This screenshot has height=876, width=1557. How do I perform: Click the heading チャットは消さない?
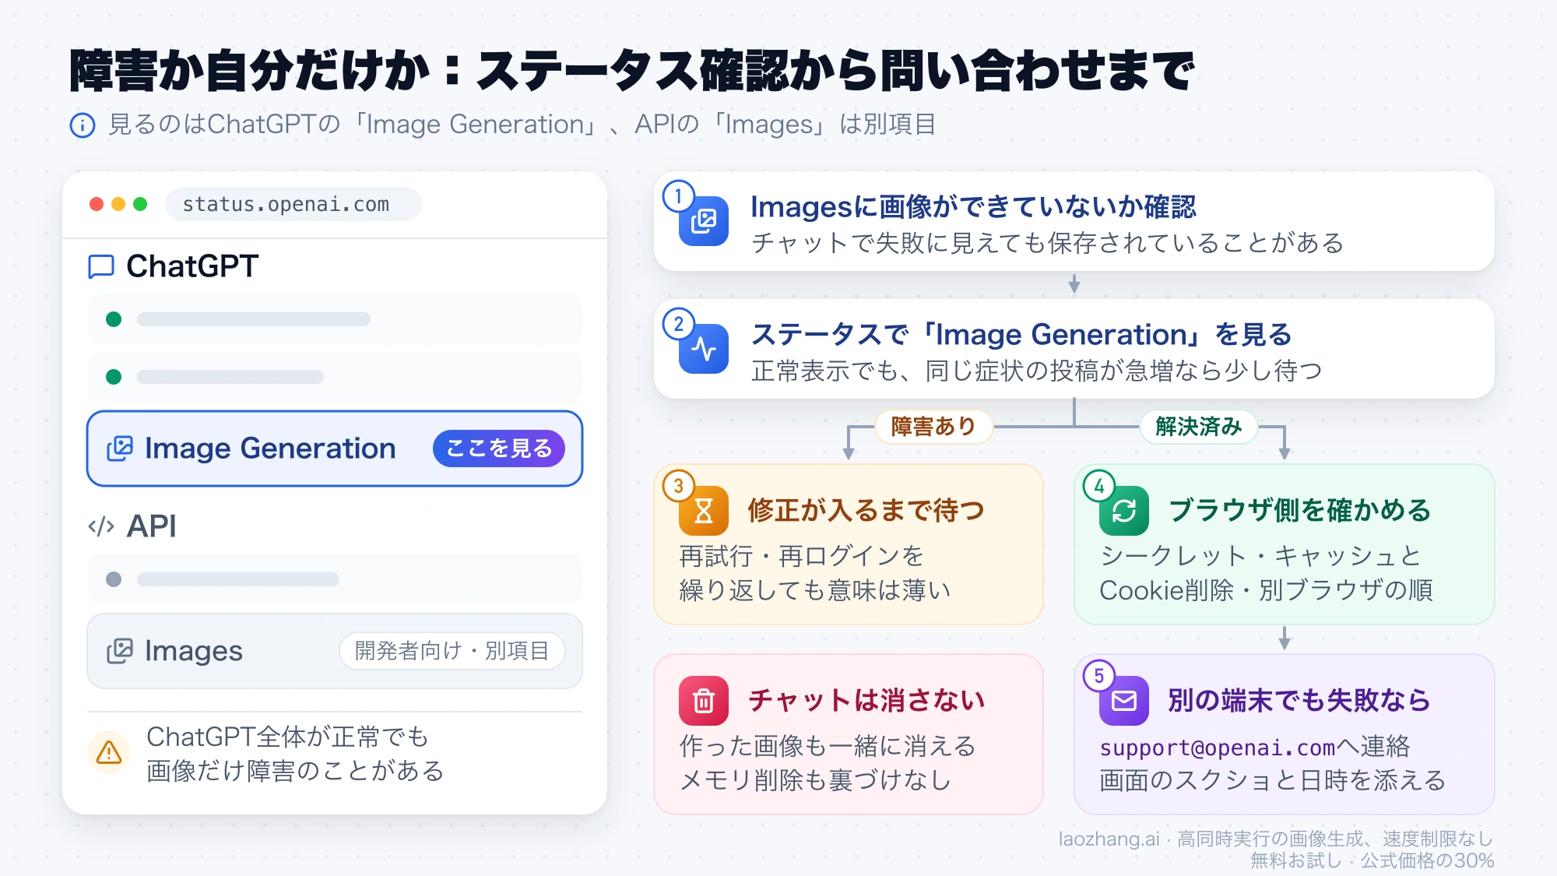(866, 701)
